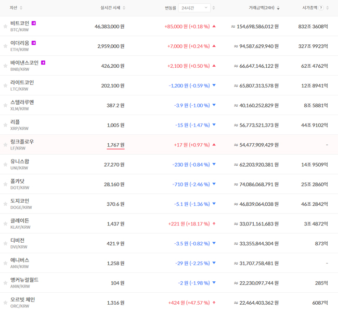
Task: Click the 오르빗 체인 price 1,316 원
Action: point(115,303)
